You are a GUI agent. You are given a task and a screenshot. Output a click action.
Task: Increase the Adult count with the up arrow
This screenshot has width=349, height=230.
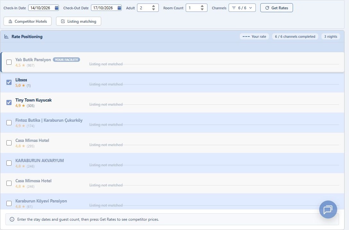tap(153, 6)
